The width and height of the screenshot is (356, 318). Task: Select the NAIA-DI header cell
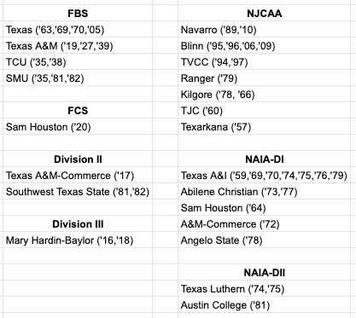pyautogui.click(x=265, y=159)
